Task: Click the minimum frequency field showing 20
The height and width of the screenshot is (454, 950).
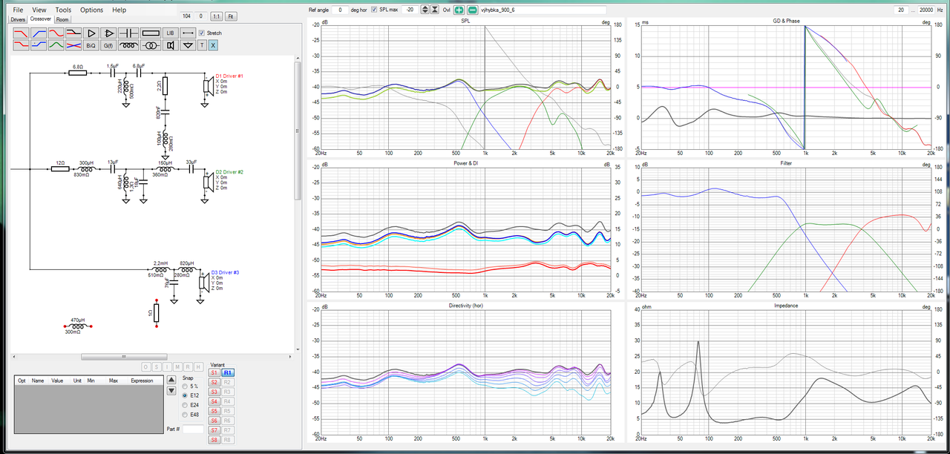Action: [900, 10]
